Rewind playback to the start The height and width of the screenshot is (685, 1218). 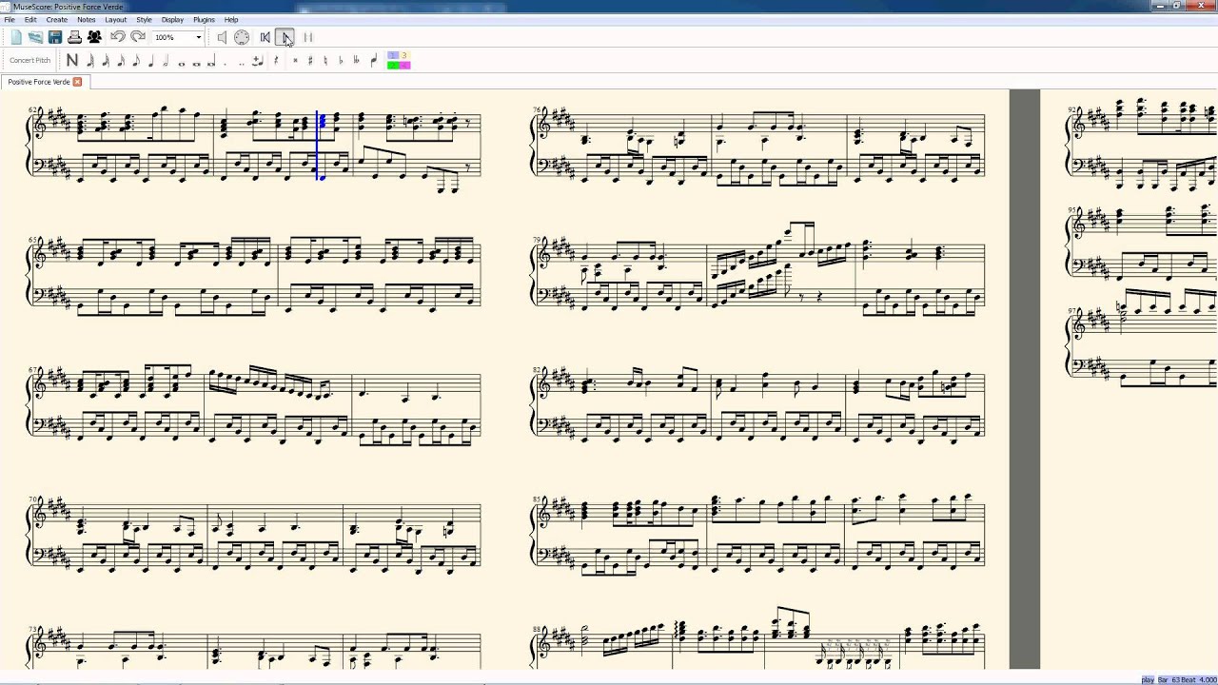point(265,37)
